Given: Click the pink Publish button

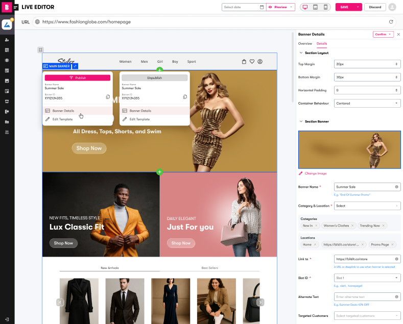Looking at the screenshot, I should (77, 78).
